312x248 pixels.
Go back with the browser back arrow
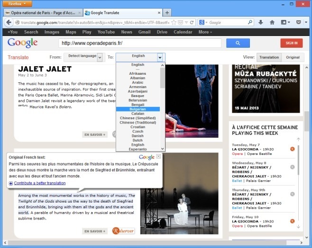coord(9,22)
